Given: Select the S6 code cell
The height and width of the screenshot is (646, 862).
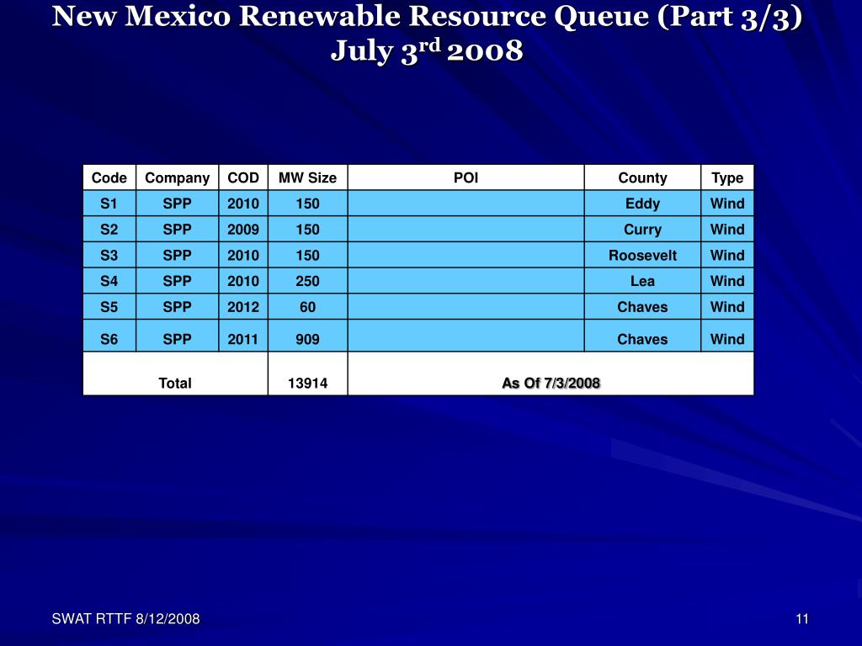Looking at the screenshot, I should [109, 336].
